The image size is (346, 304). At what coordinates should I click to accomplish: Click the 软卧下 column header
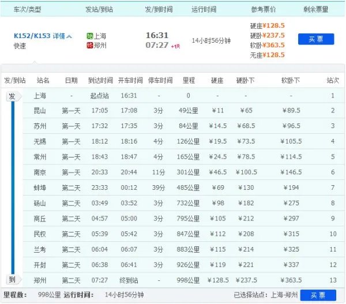coord(291,80)
